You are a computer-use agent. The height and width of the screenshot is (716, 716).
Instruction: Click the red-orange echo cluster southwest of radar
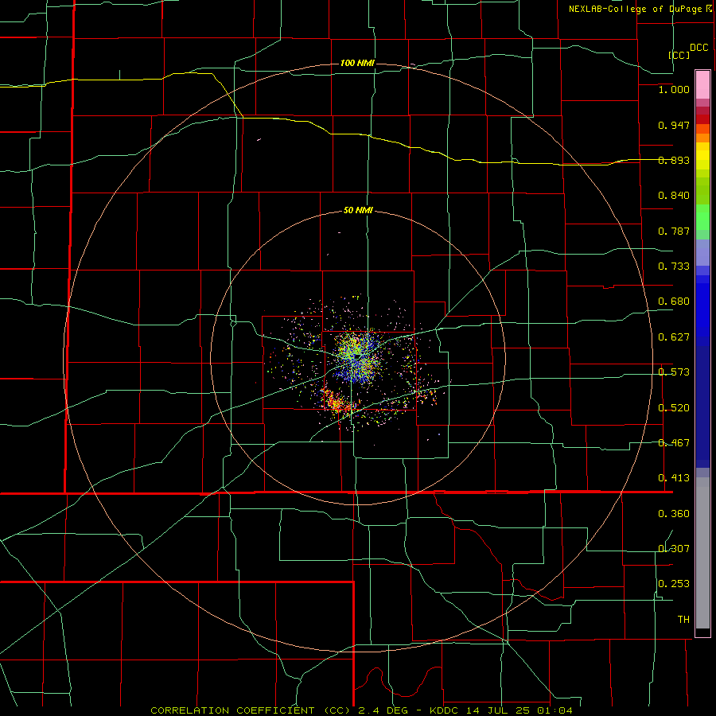coord(337,401)
